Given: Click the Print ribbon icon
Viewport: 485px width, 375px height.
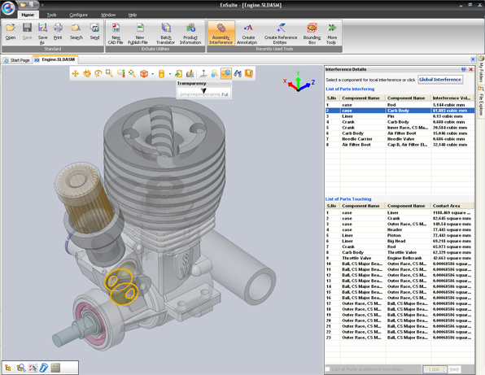Looking at the screenshot, I should (x=58, y=32).
